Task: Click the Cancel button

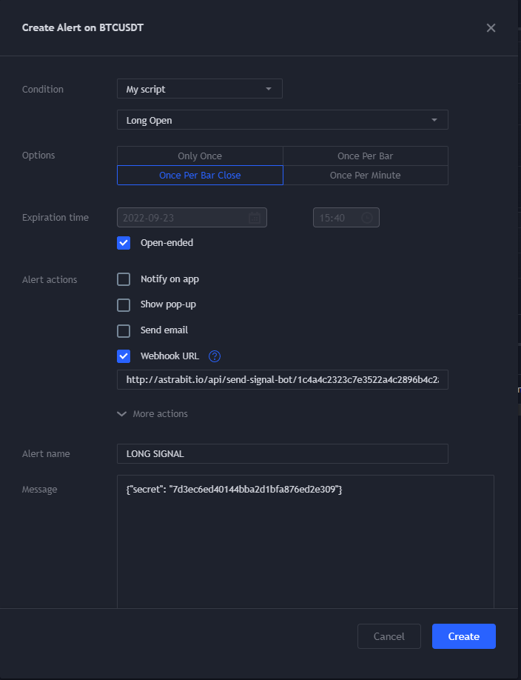Action: 389,636
